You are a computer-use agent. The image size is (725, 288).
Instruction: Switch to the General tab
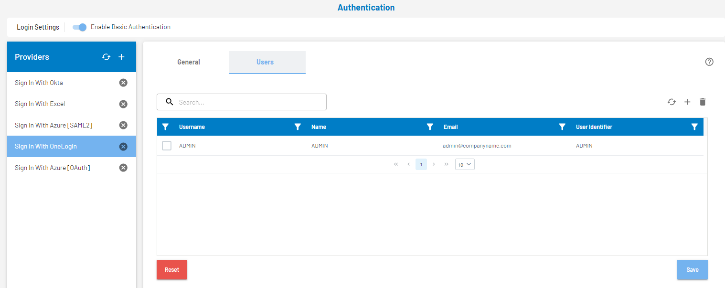pos(188,62)
